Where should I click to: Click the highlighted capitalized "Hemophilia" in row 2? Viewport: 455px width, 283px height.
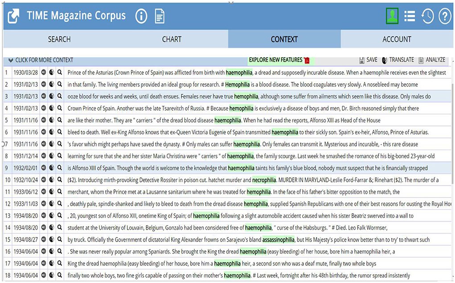(x=238, y=84)
